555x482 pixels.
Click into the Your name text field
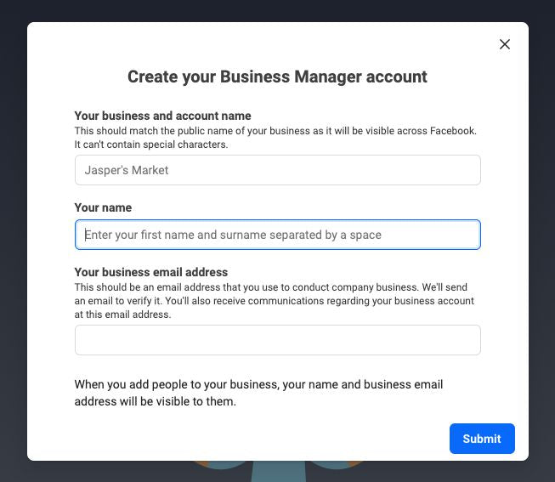click(x=277, y=235)
